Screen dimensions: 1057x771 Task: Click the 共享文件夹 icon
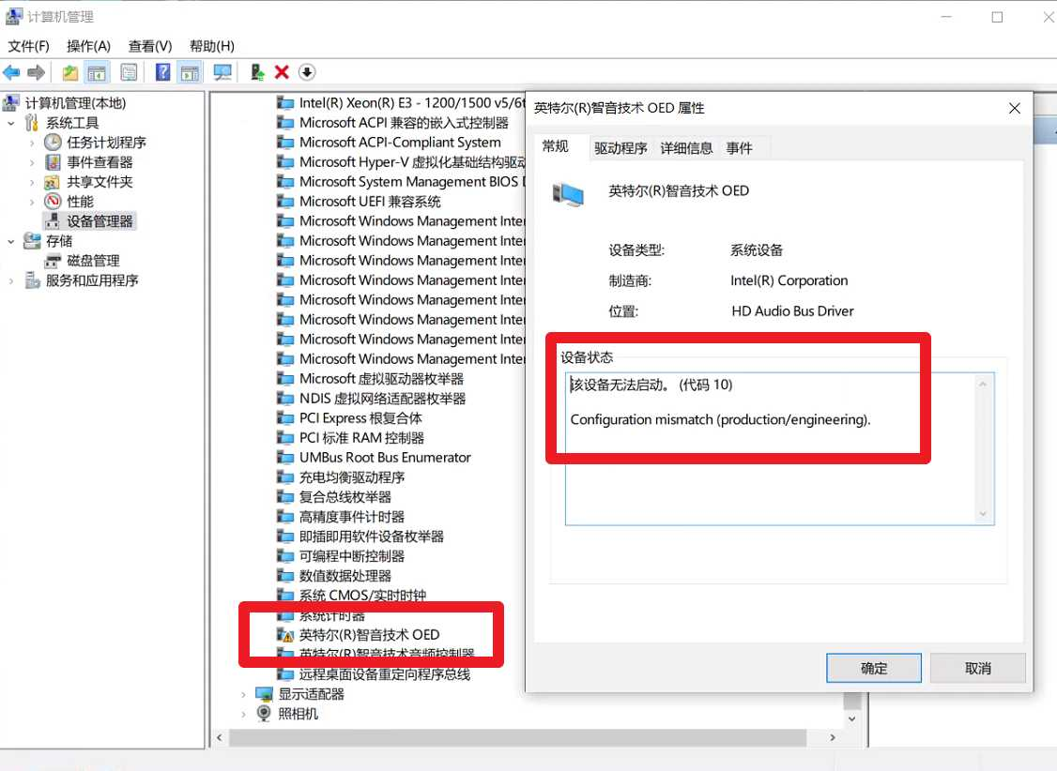[x=53, y=182]
